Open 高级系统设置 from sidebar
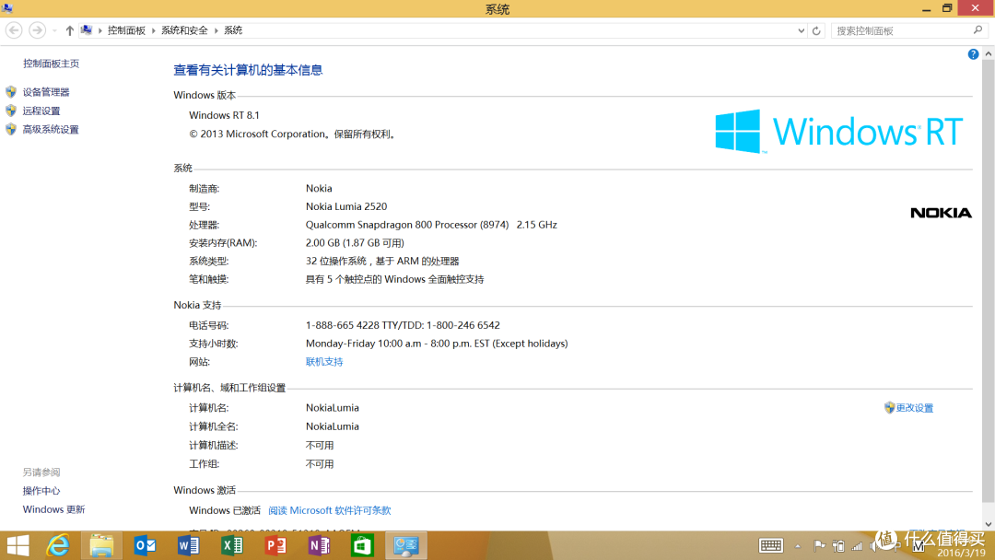Screen dimensions: 995x560 tap(51, 129)
